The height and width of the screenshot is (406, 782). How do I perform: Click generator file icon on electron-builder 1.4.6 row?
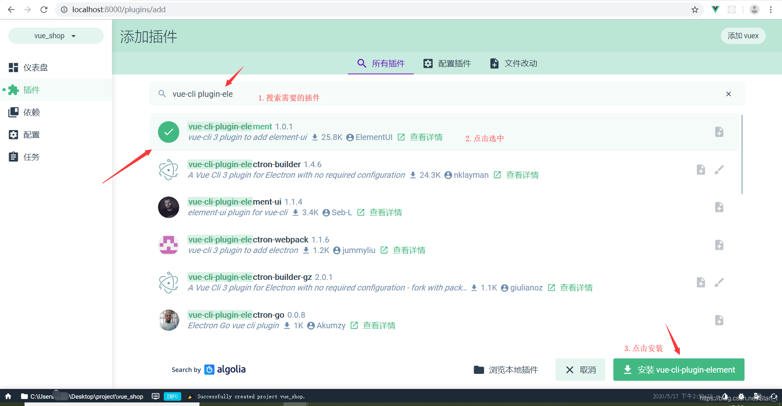(701, 170)
